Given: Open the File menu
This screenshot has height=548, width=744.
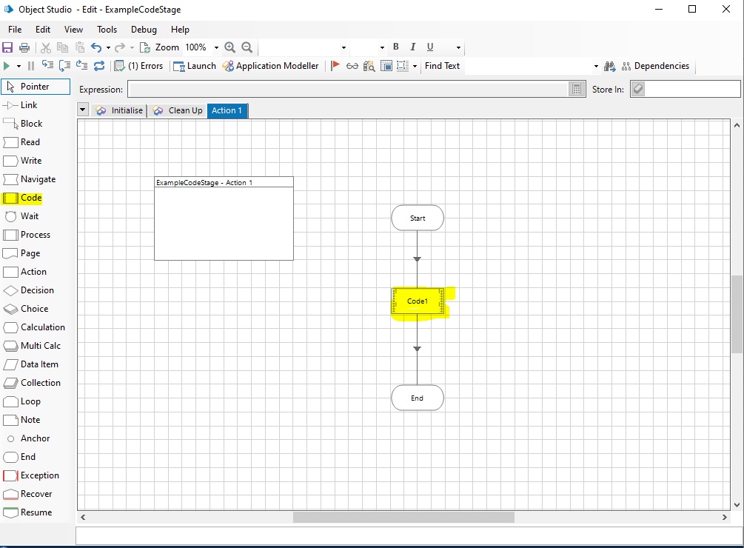Looking at the screenshot, I should (x=15, y=30).
